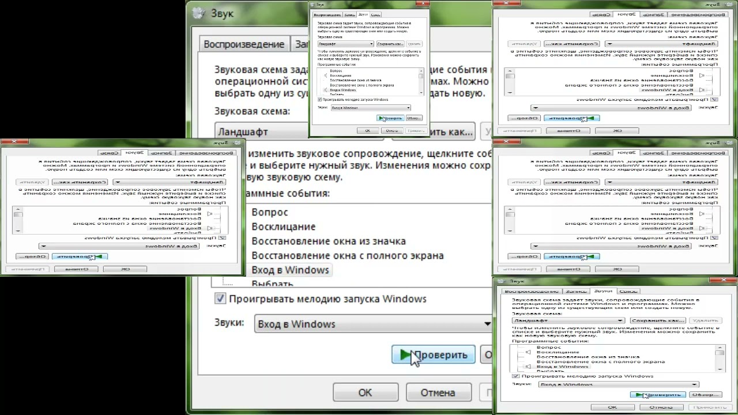Click speaker icon beside Восклицание in small top-center window
738x415 pixels.
[326, 76]
